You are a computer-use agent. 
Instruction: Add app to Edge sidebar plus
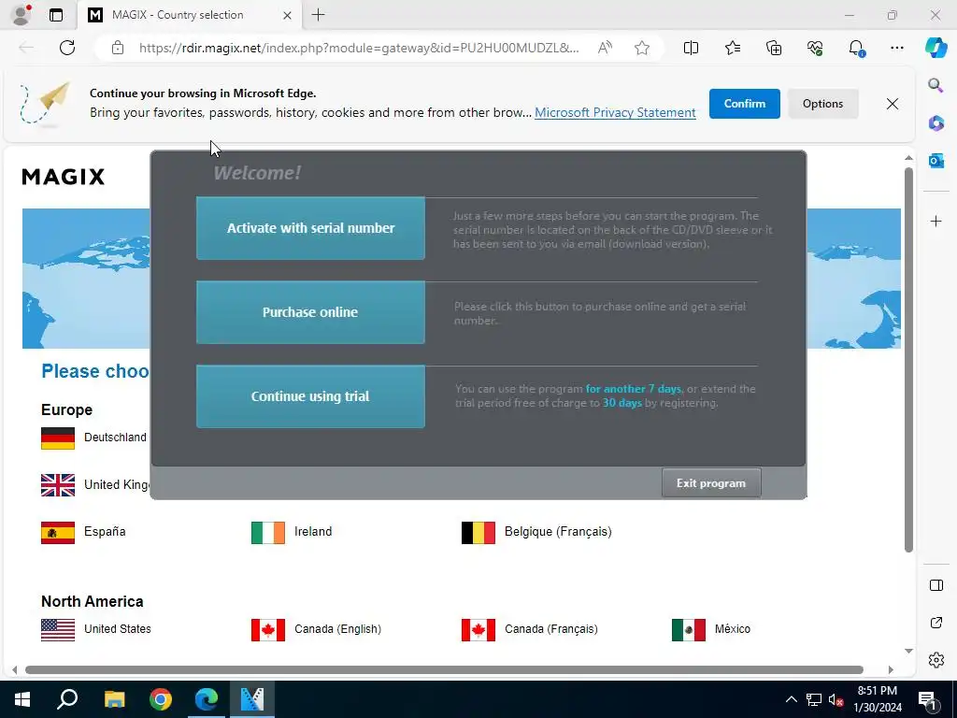coord(936,221)
